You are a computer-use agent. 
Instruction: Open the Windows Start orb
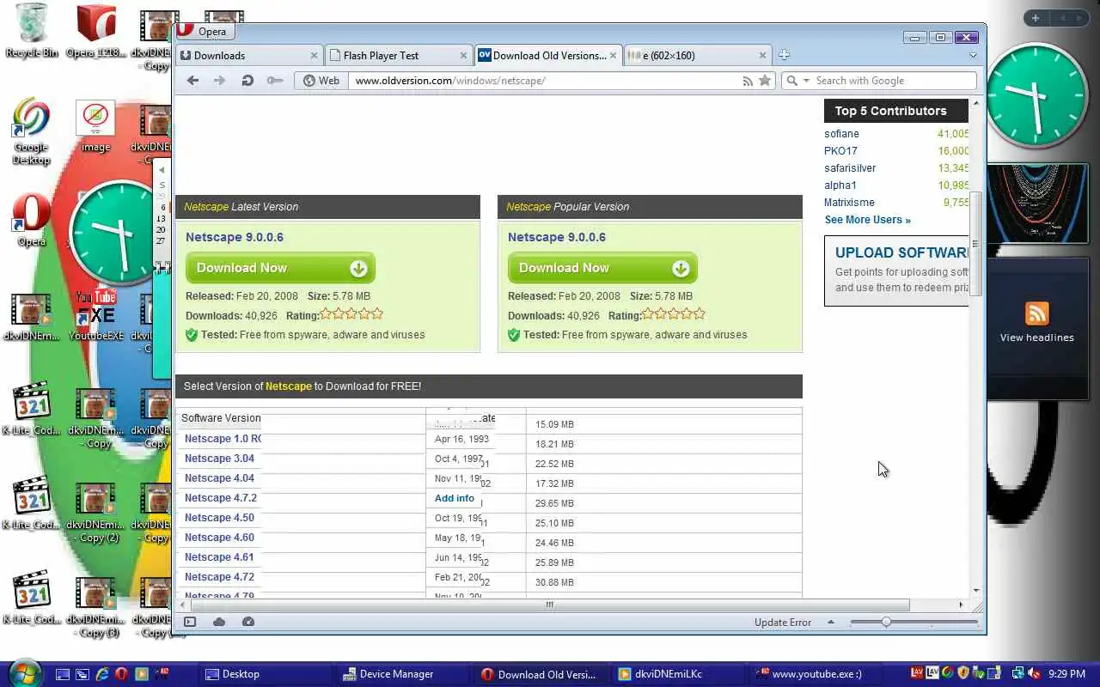coord(23,672)
